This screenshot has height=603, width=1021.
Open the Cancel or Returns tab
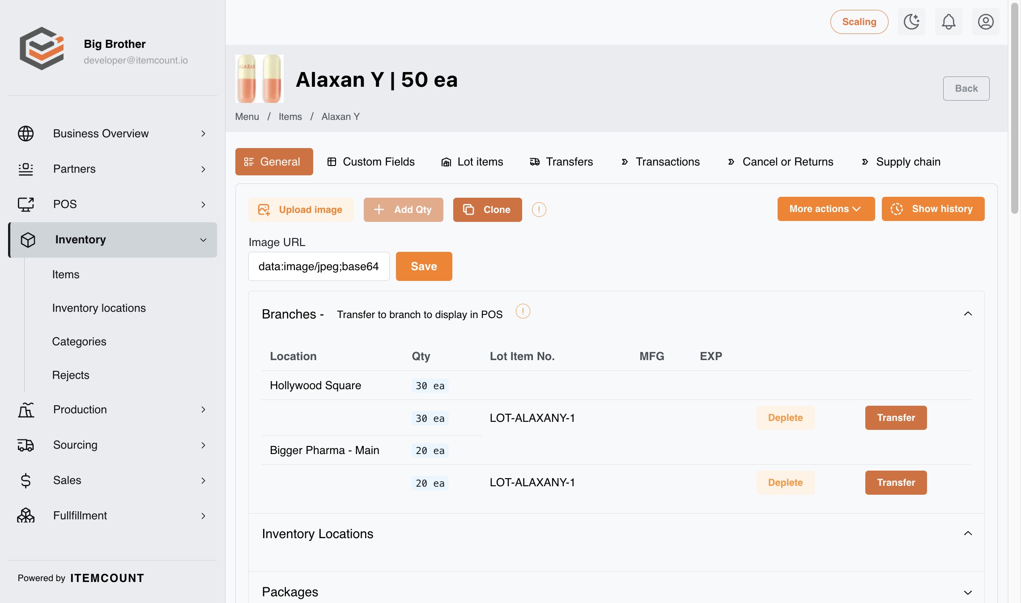pyautogui.click(x=781, y=161)
